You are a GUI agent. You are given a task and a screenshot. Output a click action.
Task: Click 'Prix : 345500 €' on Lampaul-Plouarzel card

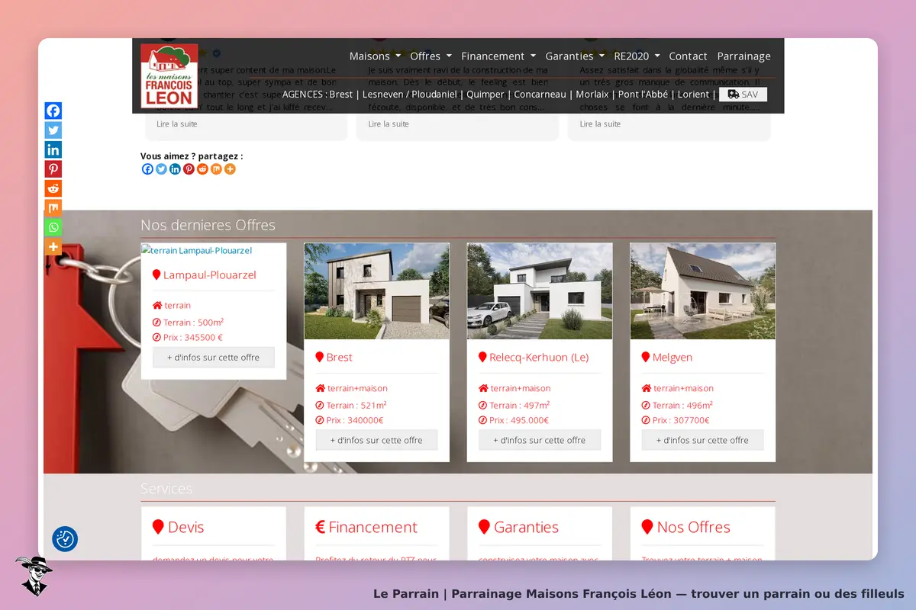point(193,337)
